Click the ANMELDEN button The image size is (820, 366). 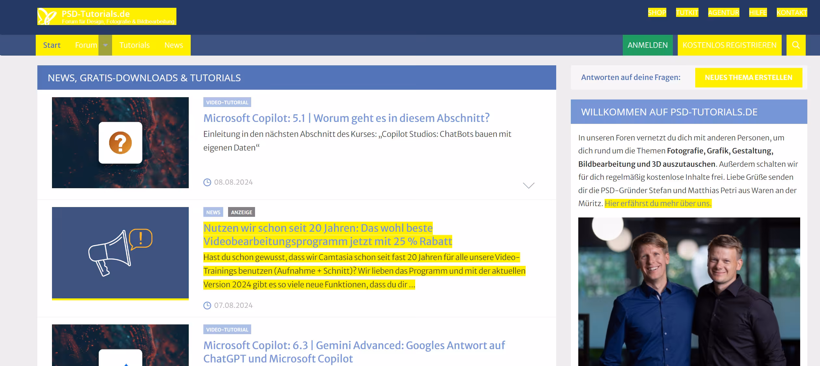[x=647, y=45]
